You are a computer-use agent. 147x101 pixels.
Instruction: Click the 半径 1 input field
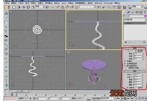click(137, 75)
